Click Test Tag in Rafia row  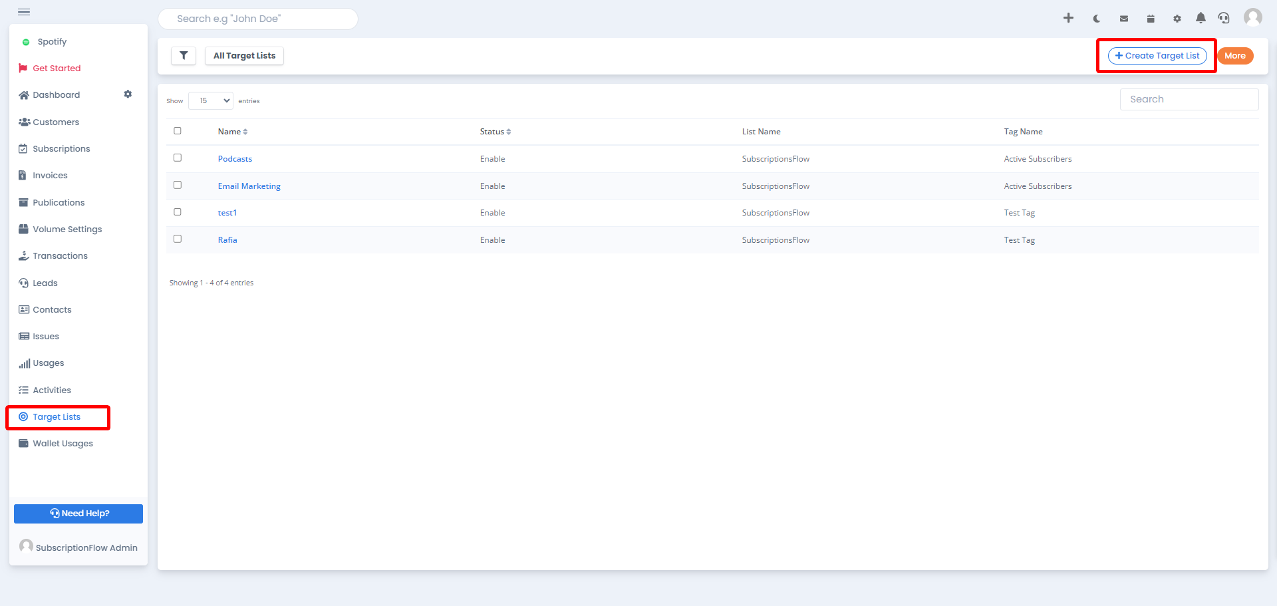(x=1019, y=240)
